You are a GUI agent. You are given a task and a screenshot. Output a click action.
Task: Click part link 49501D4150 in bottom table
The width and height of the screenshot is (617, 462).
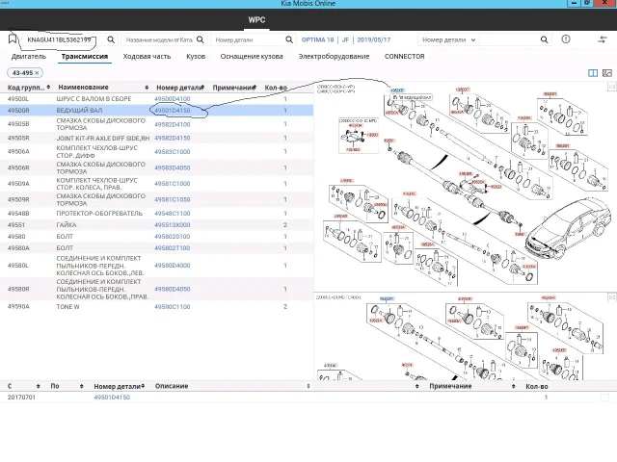[x=112, y=398]
